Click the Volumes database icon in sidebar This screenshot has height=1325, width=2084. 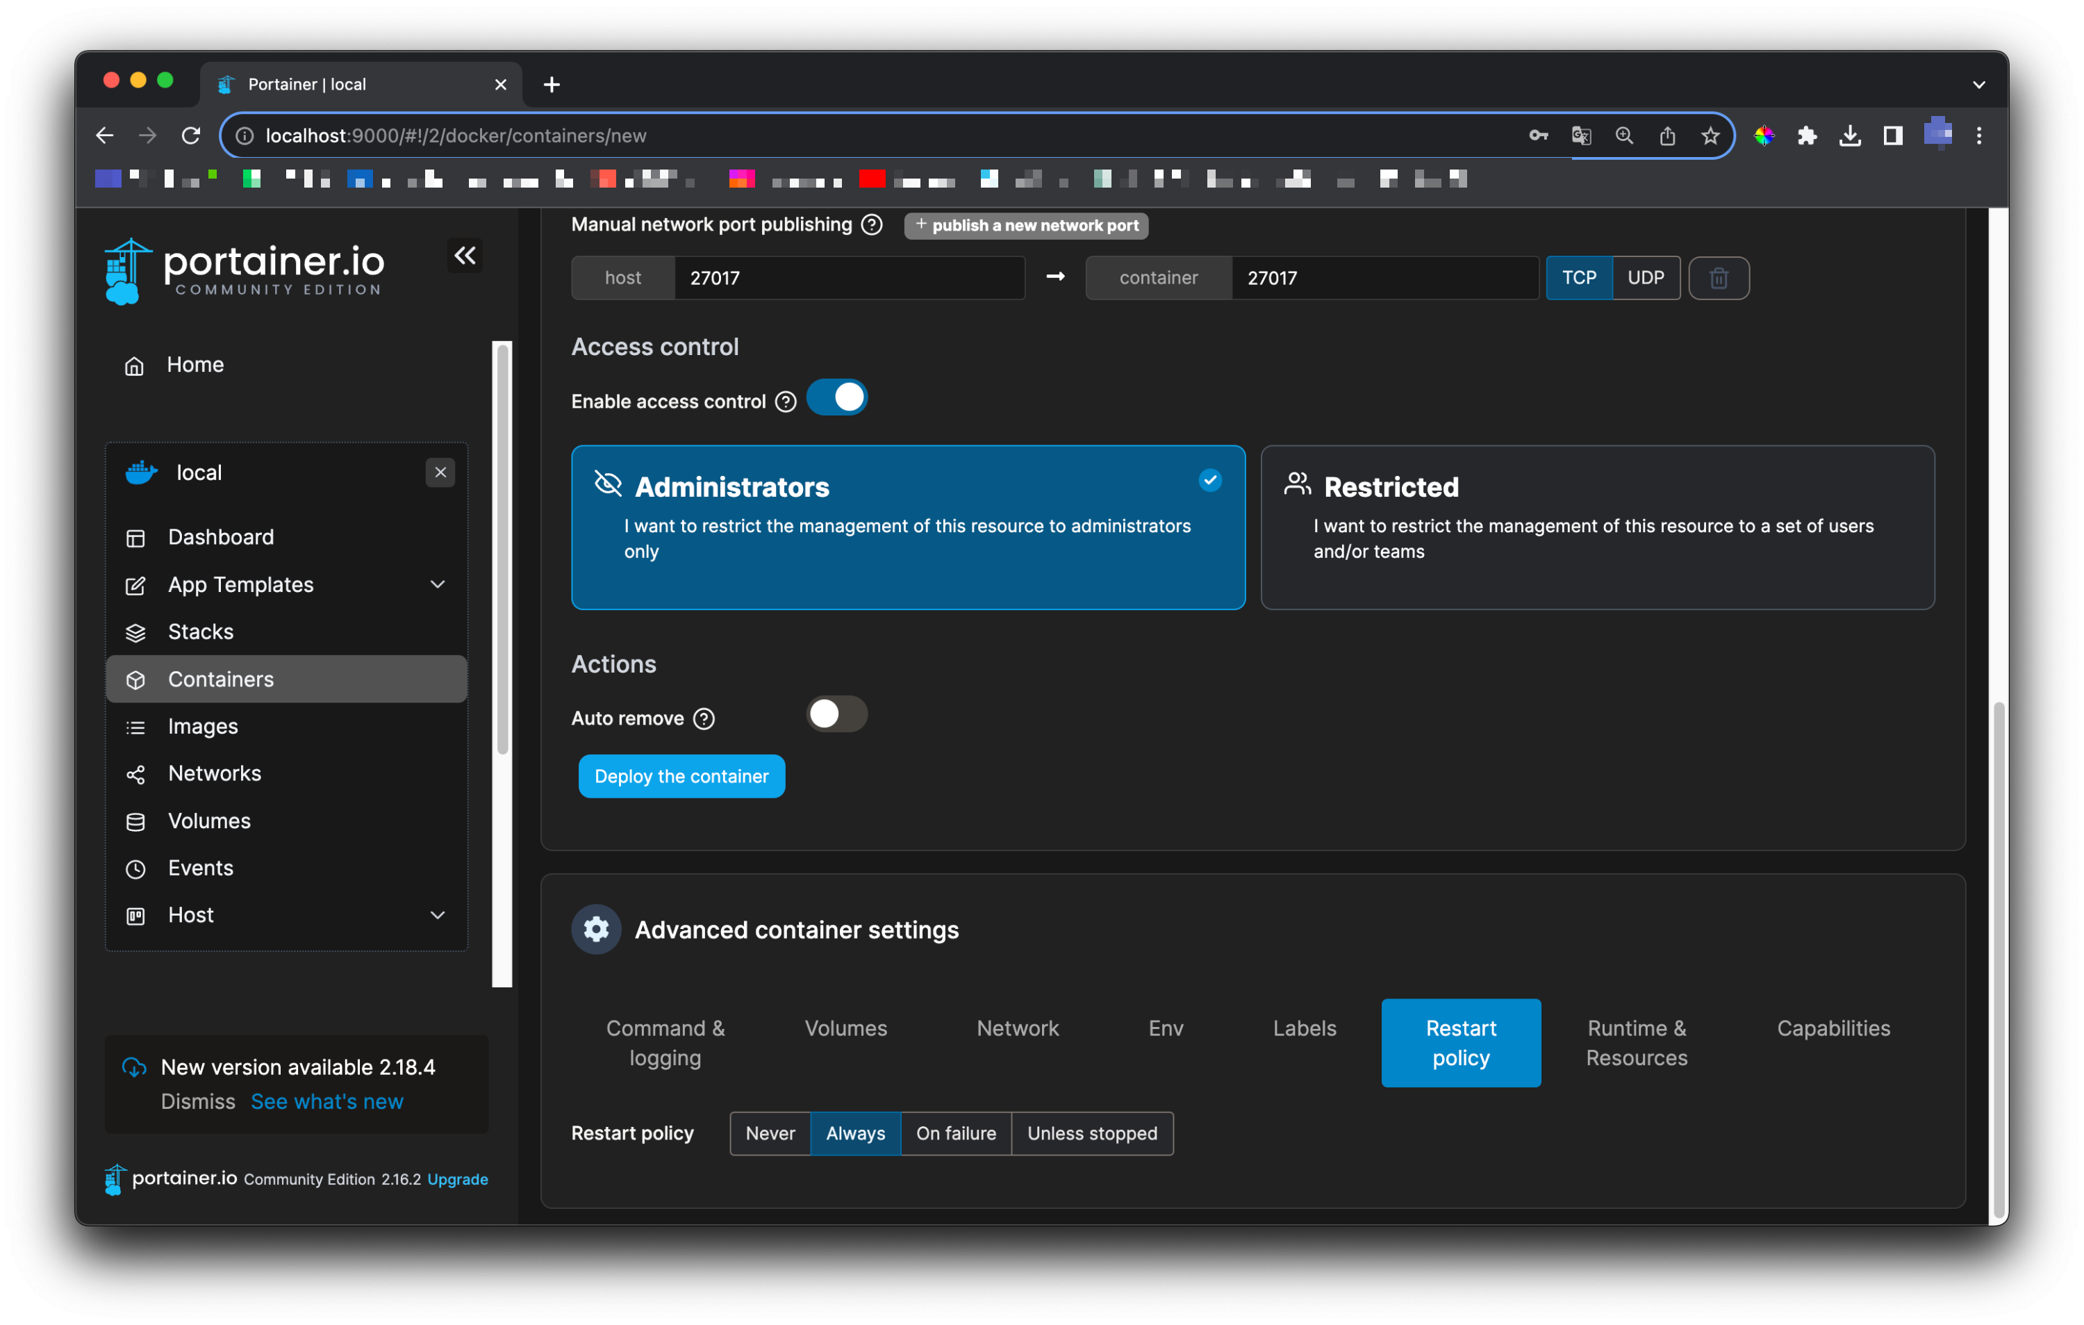[136, 821]
